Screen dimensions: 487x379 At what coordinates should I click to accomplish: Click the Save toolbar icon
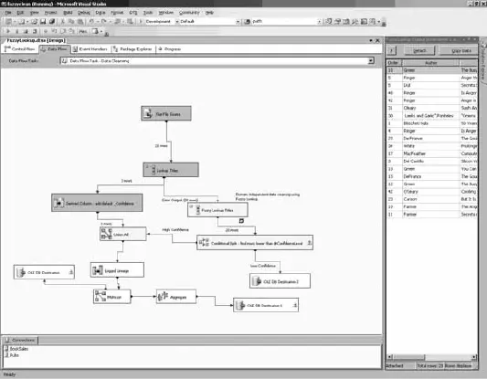(43, 21)
